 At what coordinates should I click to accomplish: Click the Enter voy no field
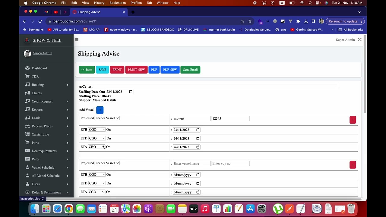pyautogui.click(x=230, y=163)
